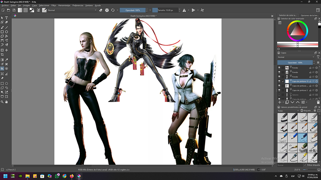Image resolution: width=321 pixels, height=180 pixels.
Task: Select the Elliptical Selection tool
Action: pos(7,84)
